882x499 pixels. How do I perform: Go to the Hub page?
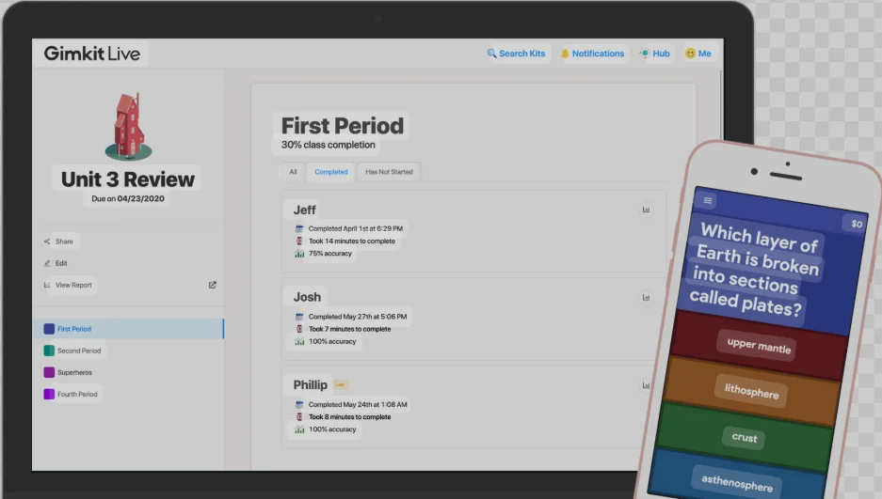655,54
